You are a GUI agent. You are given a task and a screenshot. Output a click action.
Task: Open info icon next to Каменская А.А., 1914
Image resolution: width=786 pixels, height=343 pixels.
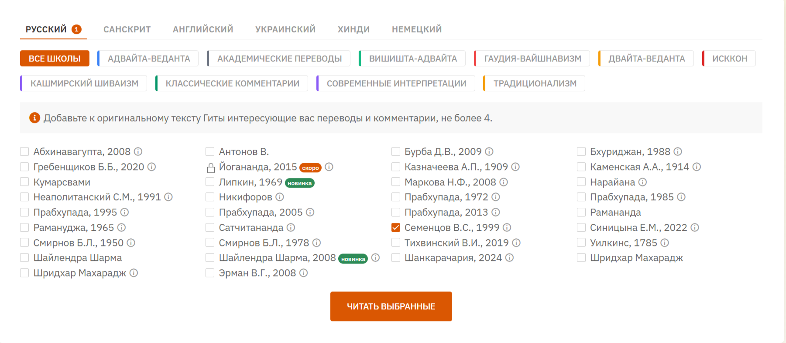click(697, 167)
